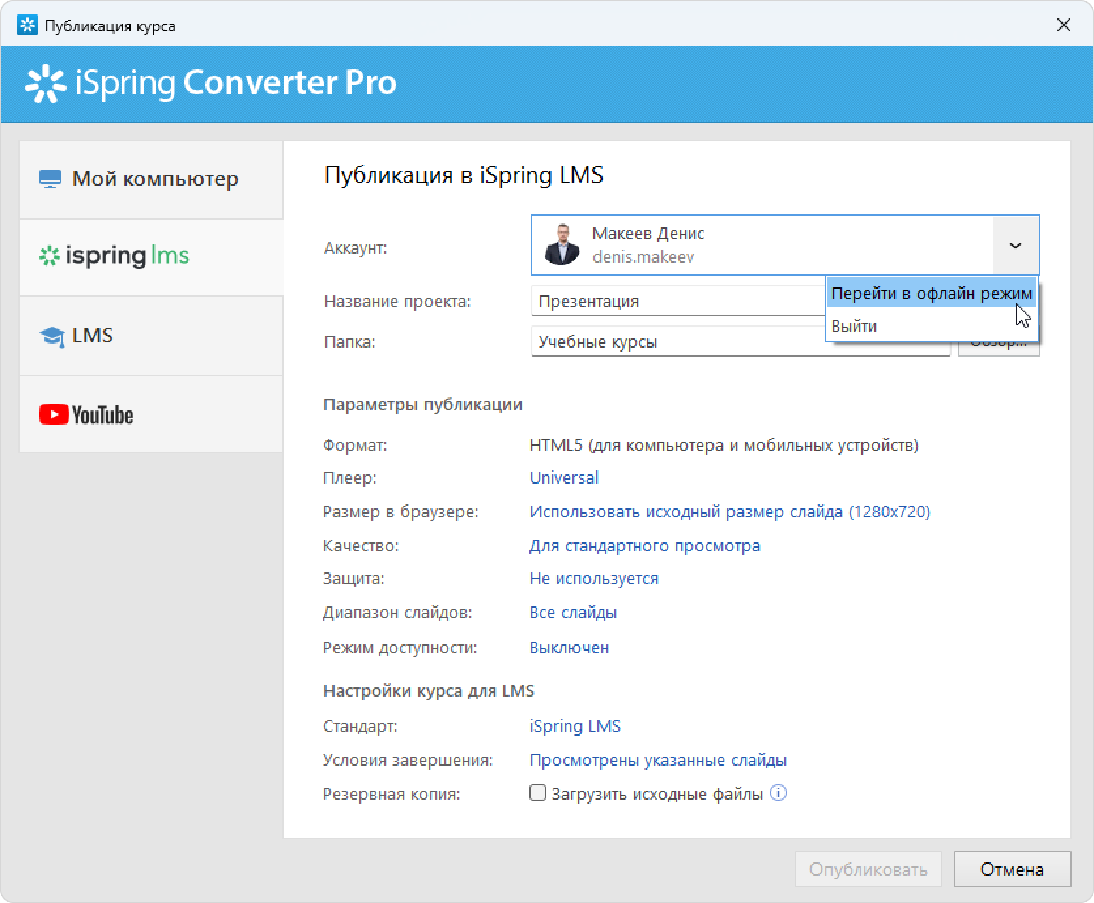
Task: Click the account name 'Макеев Денис'
Action: pos(648,233)
